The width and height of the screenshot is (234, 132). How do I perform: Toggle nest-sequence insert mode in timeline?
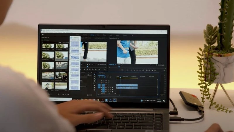coord(99,77)
